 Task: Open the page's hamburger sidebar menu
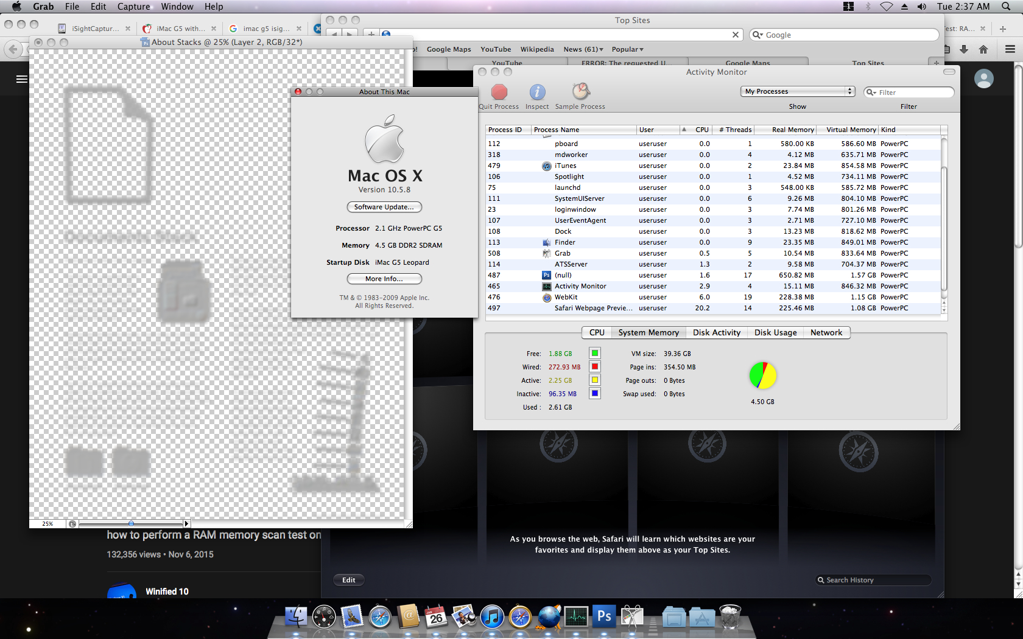click(x=22, y=79)
